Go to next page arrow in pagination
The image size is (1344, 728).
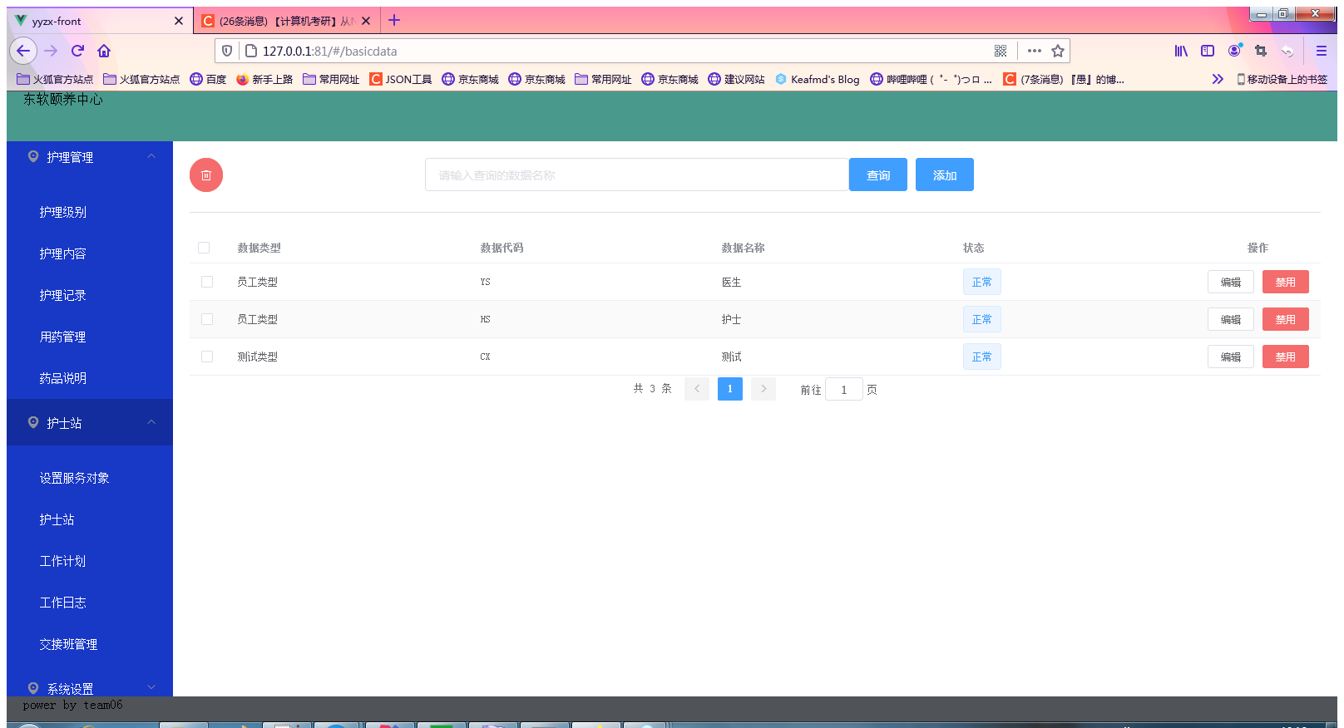pos(763,389)
